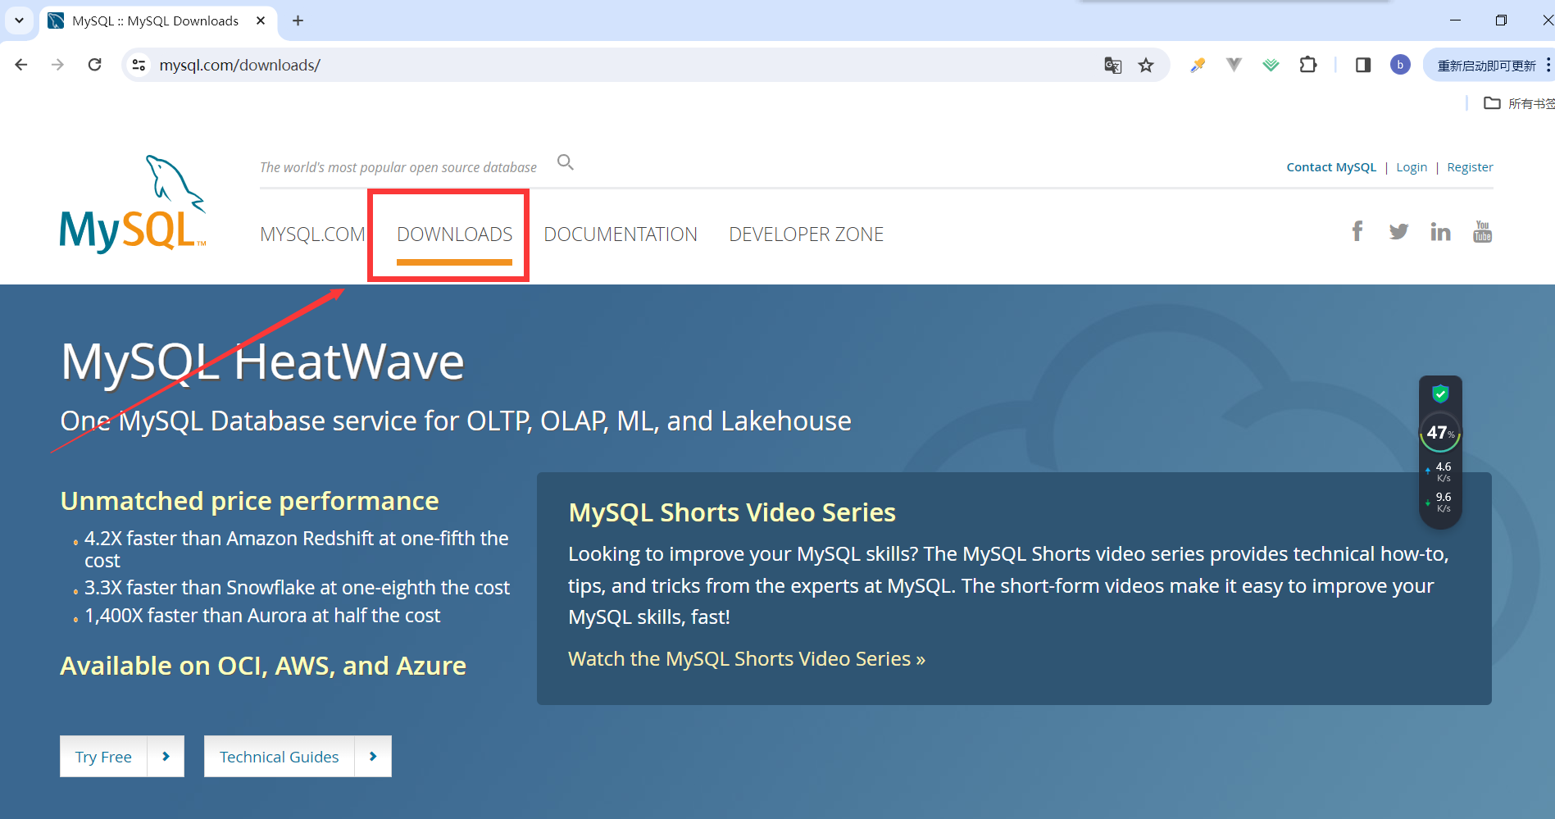This screenshot has width=1555, height=819.
Task: Click the green checkmark extension icon
Action: [x=1271, y=65]
